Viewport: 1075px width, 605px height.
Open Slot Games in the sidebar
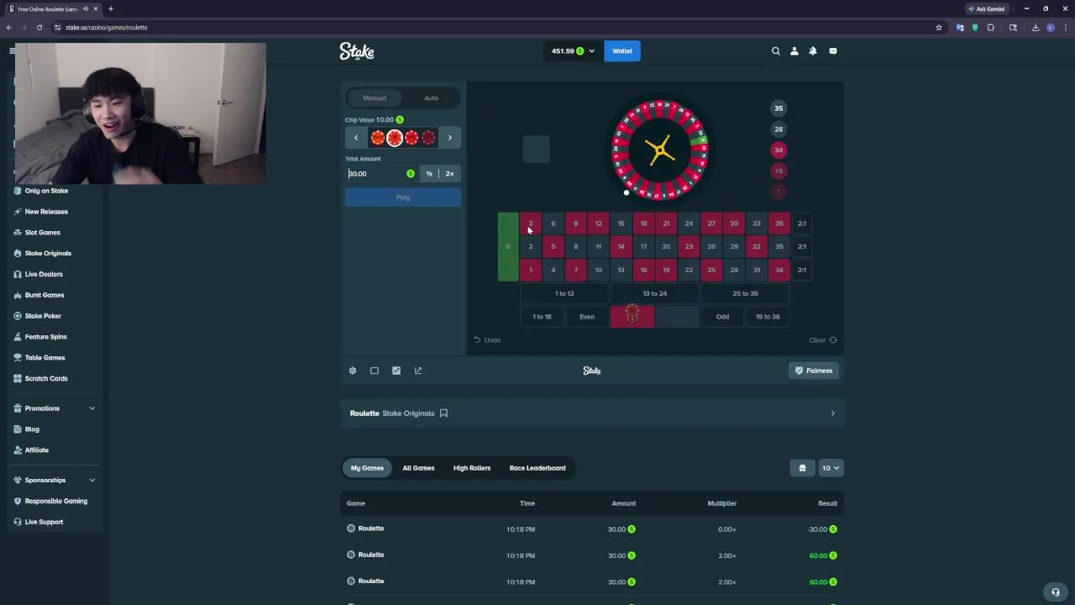42,233
